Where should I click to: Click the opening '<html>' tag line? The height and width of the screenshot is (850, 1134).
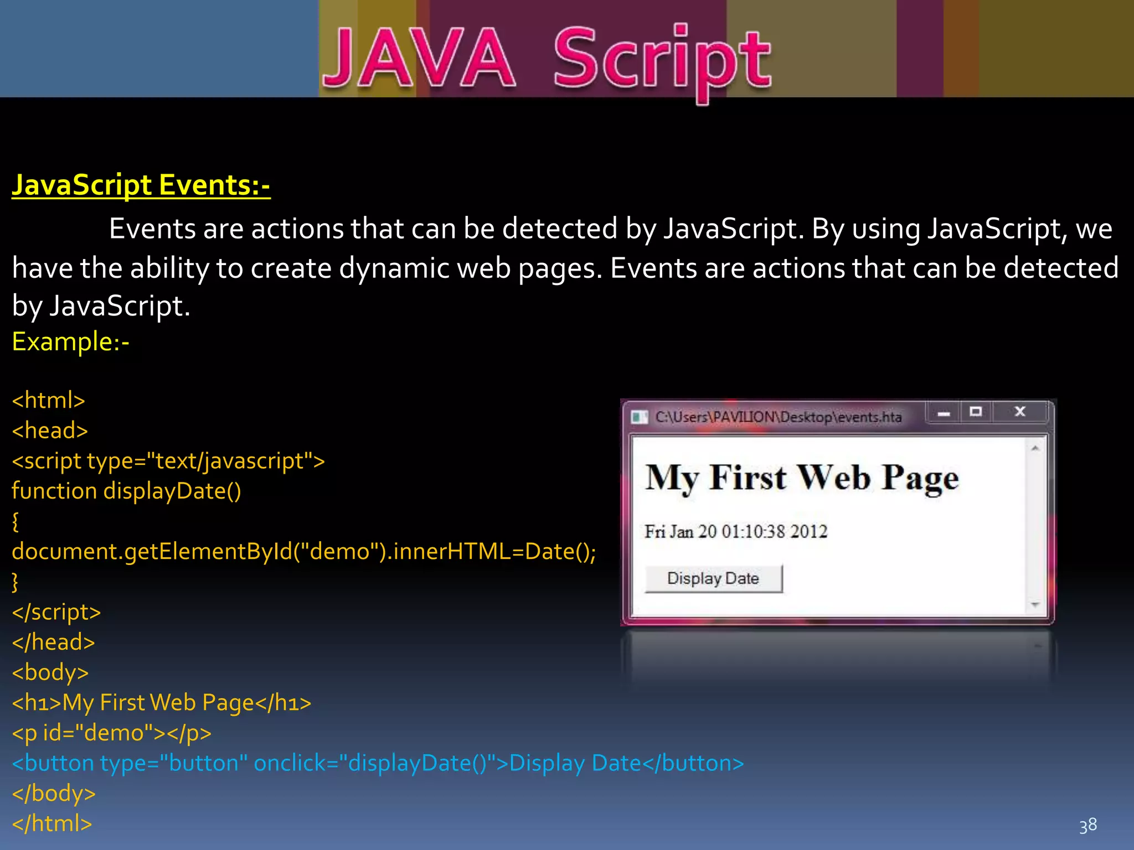click(49, 400)
